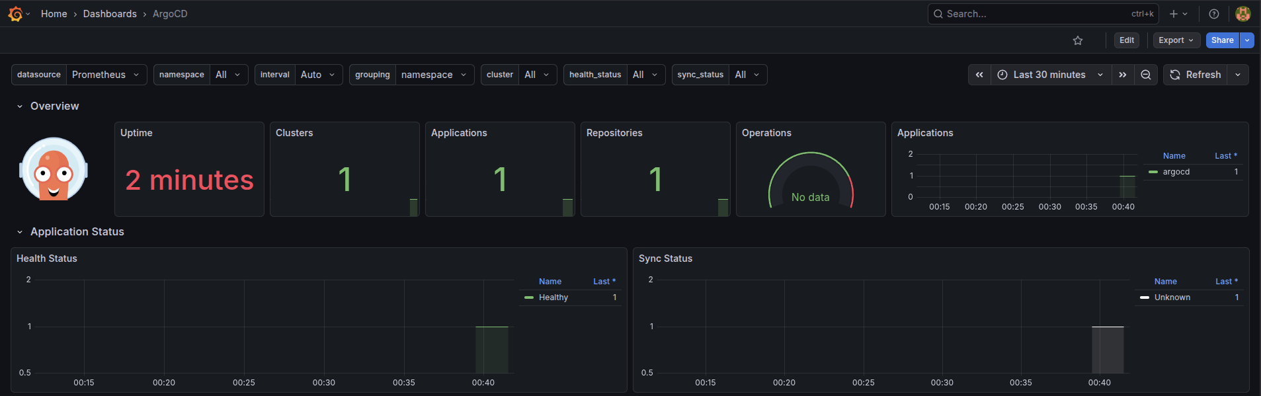Sort Sync Status legend by Name

pos(1166,282)
